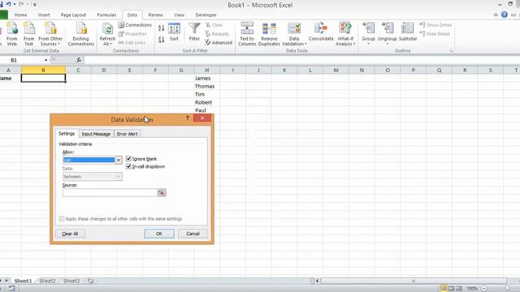
Task: Open the Data Validation ribbon dropdown arrow
Action: pyautogui.click(x=305, y=44)
